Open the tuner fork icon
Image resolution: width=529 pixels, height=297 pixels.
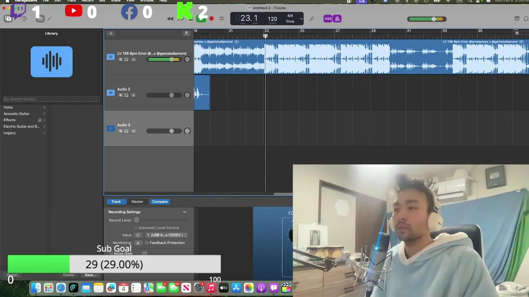(312, 19)
